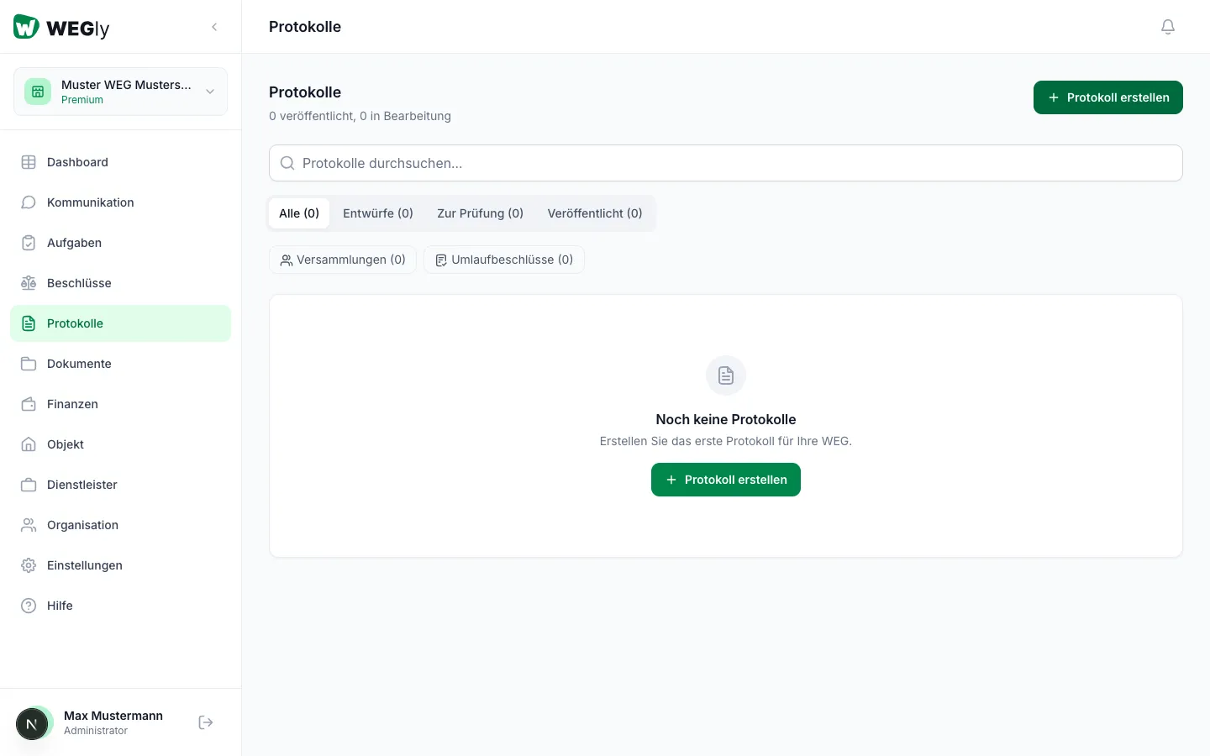Open Einstellungen via the gear icon
Image resolution: width=1210 pixels, height=756 pixels.
click(29, 565)
